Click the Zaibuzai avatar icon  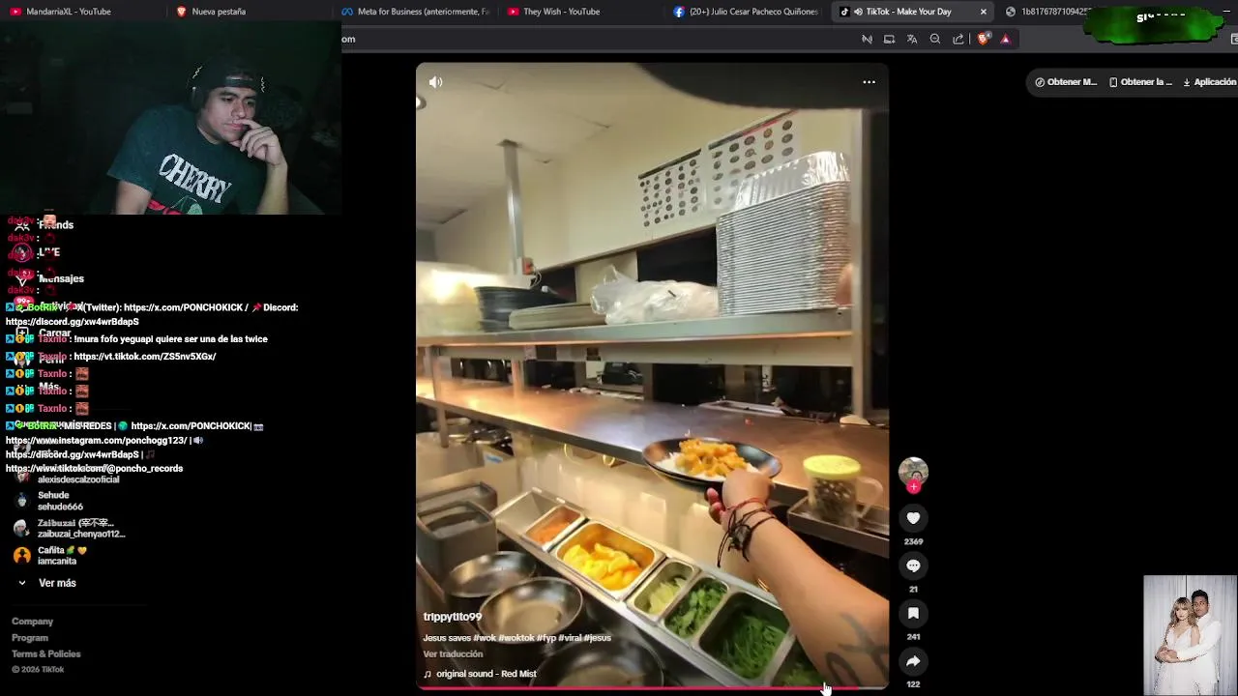pos(22,529)
